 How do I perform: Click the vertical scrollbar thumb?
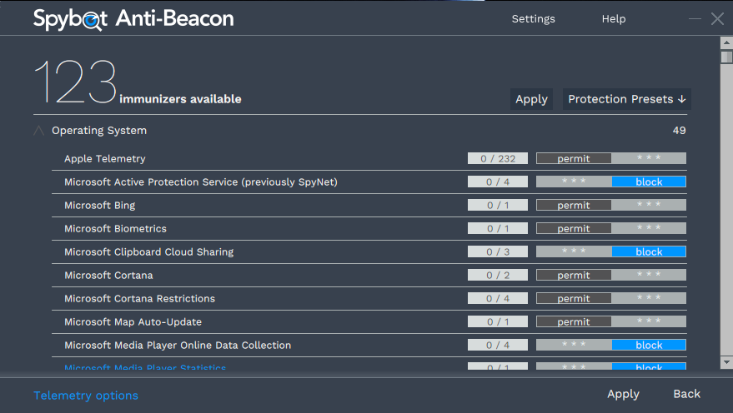[726, 57]
